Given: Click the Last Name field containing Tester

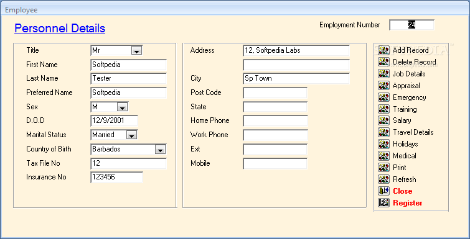Looking at the screenshot, I should click(128, 79).
